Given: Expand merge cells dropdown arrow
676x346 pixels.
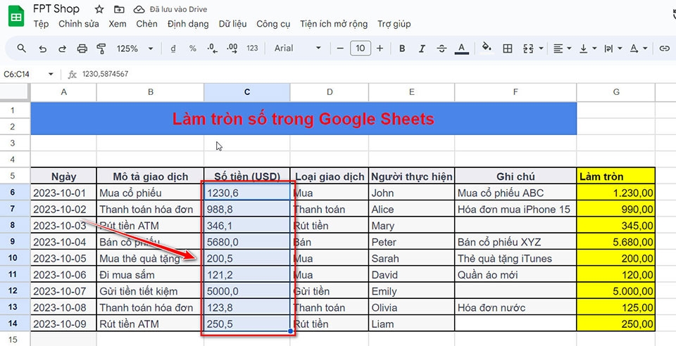Looking at the screenshot, I should 541,49.
